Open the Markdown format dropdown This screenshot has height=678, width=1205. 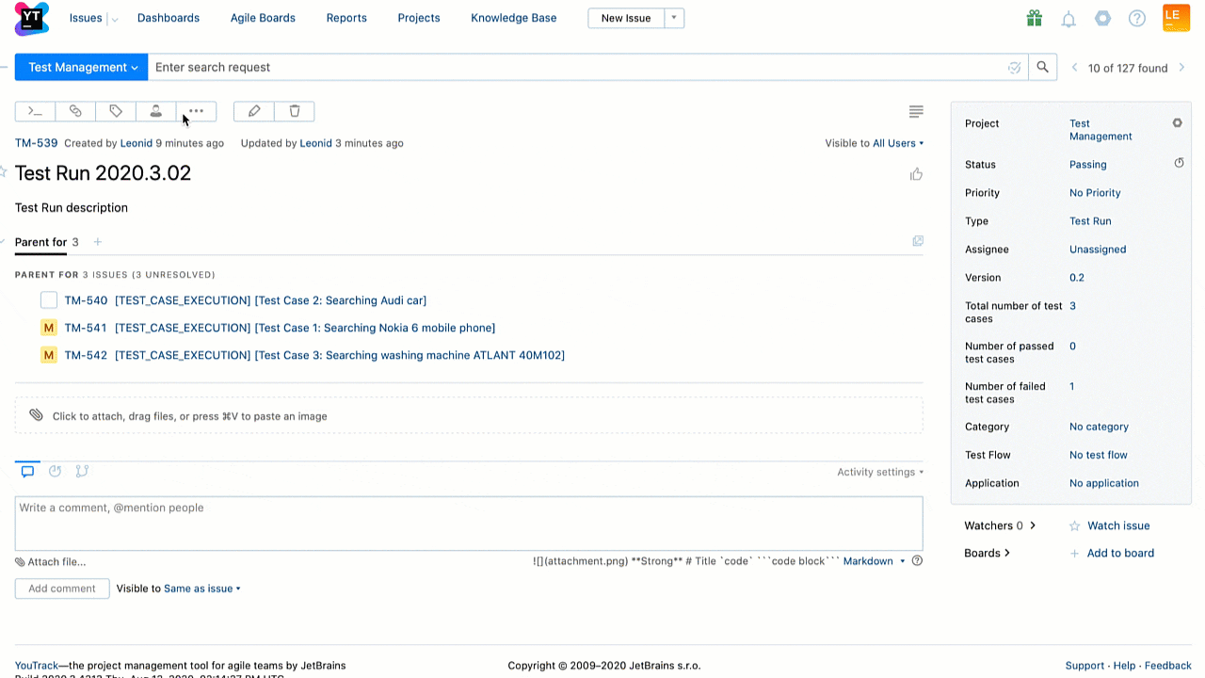(874, 560)
